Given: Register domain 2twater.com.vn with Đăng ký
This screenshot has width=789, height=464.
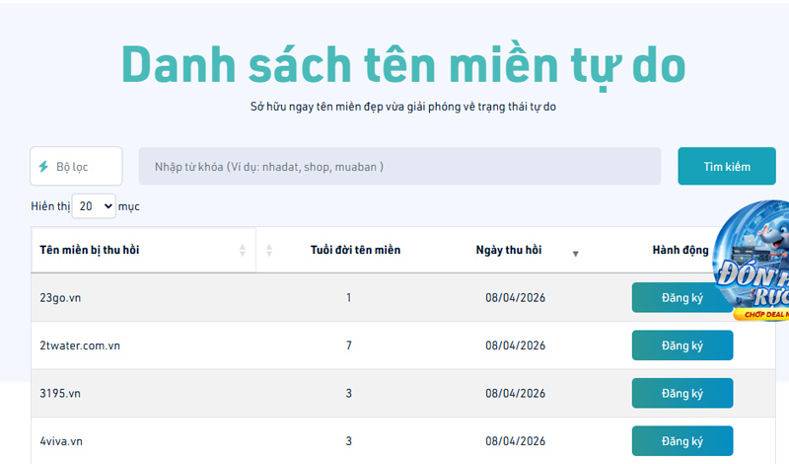Looking at the screenshot, I should point(682,346).
